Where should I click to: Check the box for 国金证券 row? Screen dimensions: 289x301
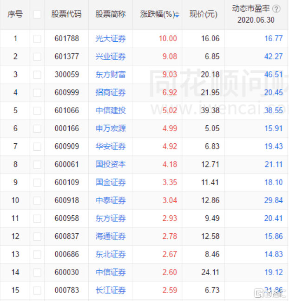coord(37,183)
